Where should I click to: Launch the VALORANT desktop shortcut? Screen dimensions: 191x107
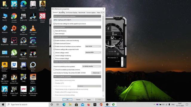click(14, 41)
